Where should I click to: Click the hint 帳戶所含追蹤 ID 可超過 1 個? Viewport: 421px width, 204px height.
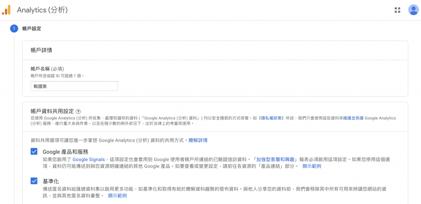tap(58, 76)
